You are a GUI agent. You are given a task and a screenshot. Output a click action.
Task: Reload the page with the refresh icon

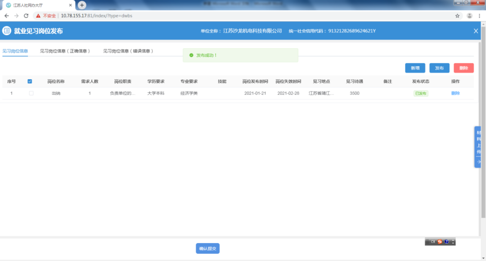point(26,16)
